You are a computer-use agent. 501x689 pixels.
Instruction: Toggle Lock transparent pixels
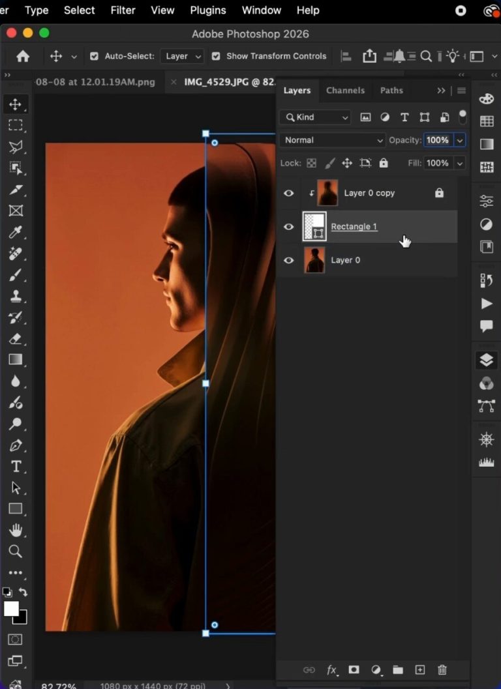(x=311, y=163)
